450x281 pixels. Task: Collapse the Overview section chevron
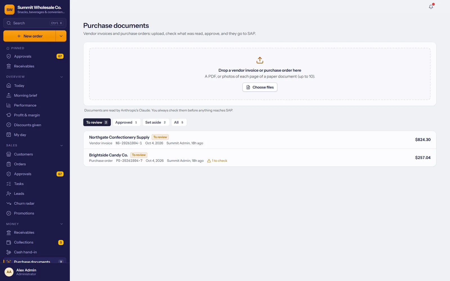[62, 77]
